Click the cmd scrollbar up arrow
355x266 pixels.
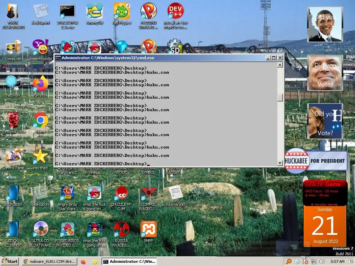[280, 65]
